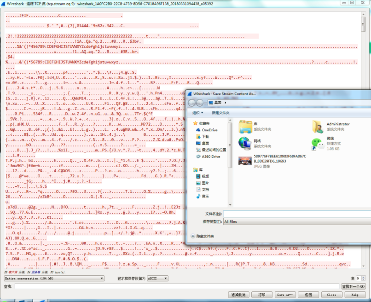Click the 文件名 input field

coord(297,214)
